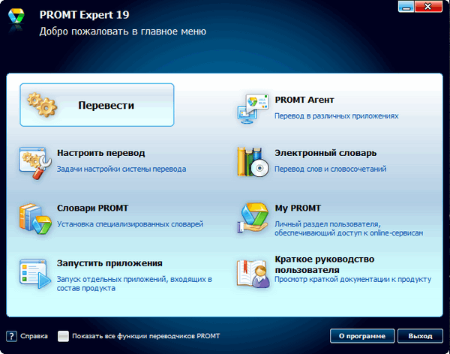Open the PROMT Агент heading
The height and width of the screenshot is (354, 450).
(304, 100)
